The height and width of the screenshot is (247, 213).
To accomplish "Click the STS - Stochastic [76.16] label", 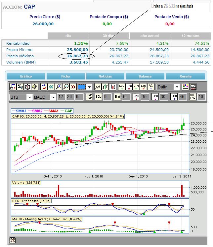I will [x=31, y=201].
